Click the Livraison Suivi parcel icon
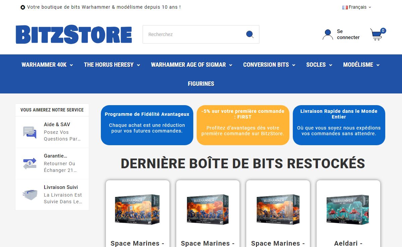The width and height of the screenshot is (402, 247). pyautogui.click(x=29, y=195)
